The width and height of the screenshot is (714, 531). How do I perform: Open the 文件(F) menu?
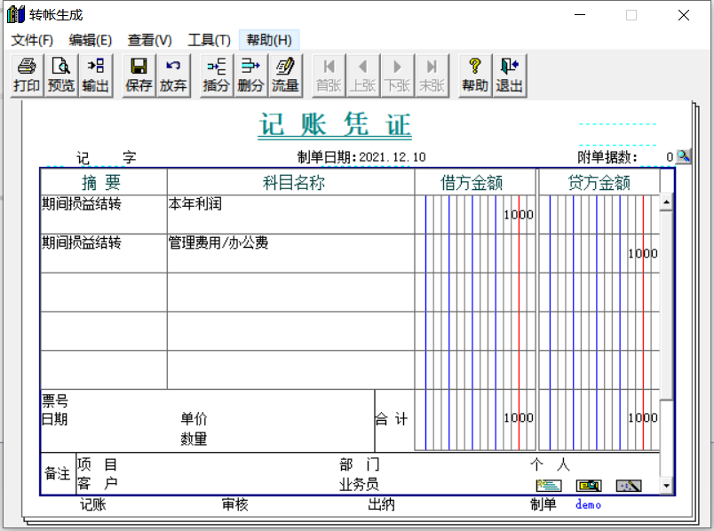tap(32, 40)
